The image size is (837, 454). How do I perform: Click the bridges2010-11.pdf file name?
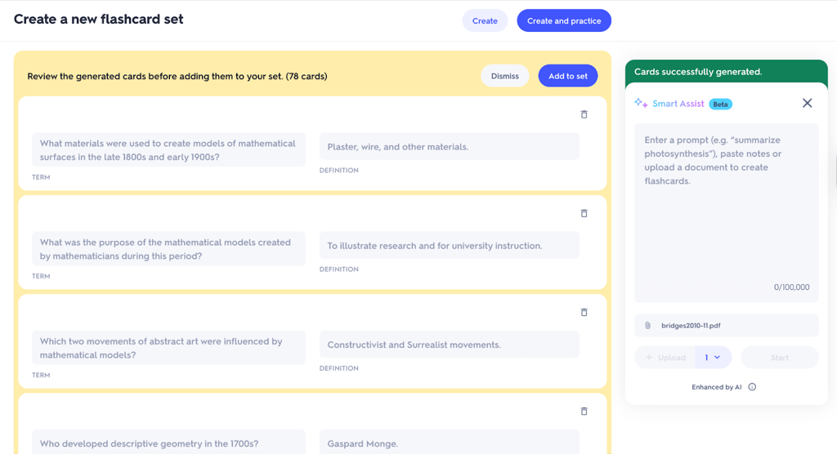pyautogui.click(x=691, y=326)
